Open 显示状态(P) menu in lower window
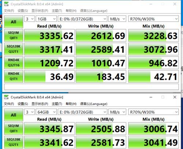 (40, 104)
